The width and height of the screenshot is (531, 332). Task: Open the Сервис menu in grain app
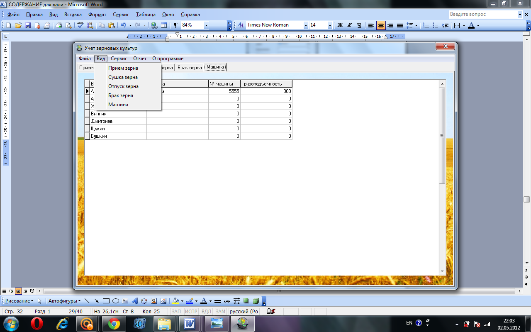119,59
